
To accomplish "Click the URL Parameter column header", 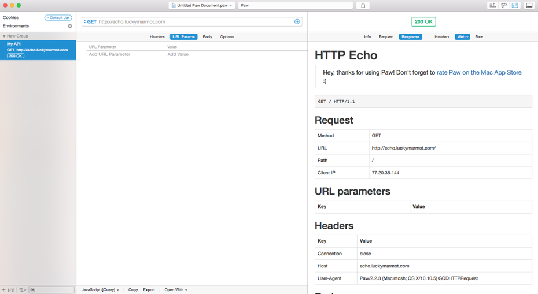I will [102, 47].
